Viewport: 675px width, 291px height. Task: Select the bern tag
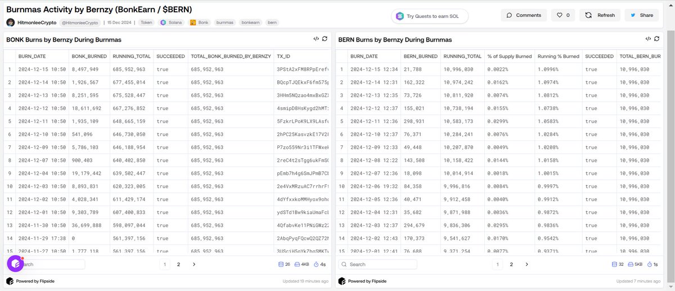[272, 22]
